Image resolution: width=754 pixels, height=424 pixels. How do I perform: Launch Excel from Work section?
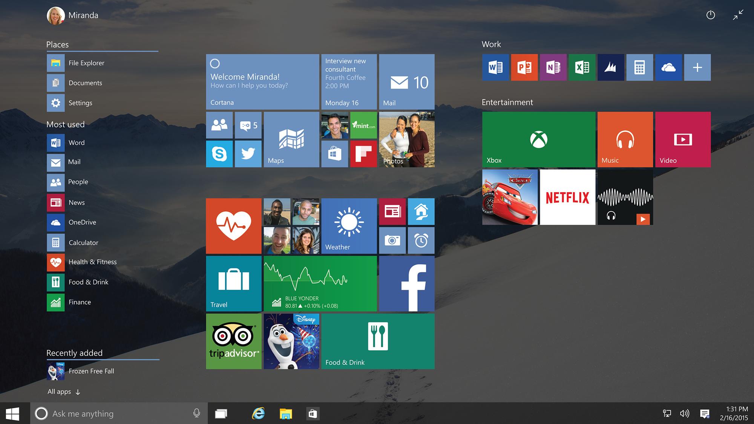[x=581, y=66]
